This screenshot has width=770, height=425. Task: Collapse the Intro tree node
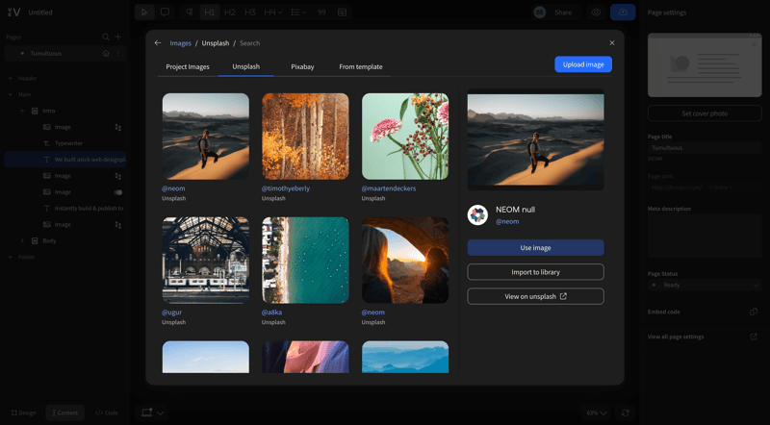(x=22, y=111)
